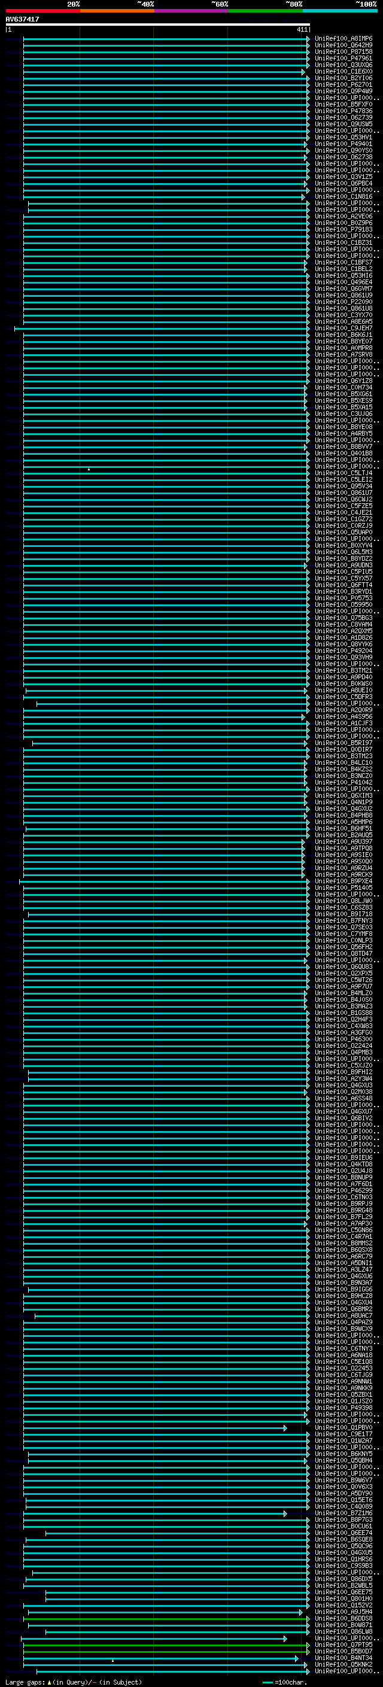Image resolution: width=383 pixels, height=1687 pixels.
Task: Select the UniRef100_P62701 label
Action: (x=343, y=84)
